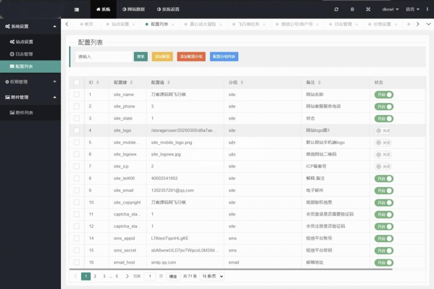Expand the 权限管理 sidebar section

click(18, 81)
